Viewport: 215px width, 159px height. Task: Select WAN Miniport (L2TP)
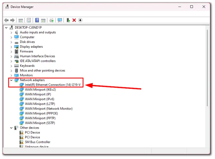click(40, 104)
